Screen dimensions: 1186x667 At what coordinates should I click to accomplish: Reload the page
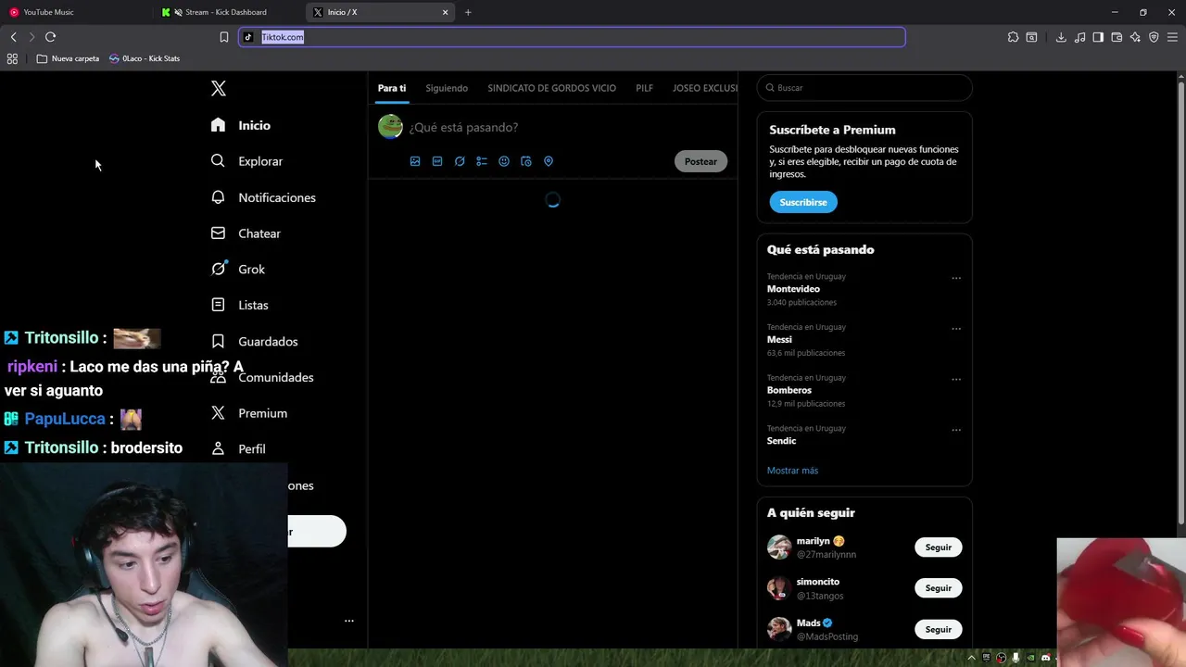(x=50, y=37)
